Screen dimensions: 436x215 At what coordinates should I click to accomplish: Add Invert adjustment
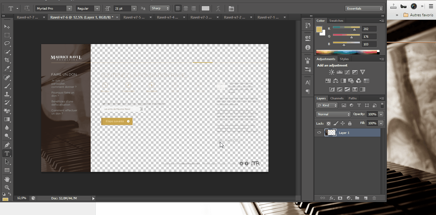coord(332,89)
